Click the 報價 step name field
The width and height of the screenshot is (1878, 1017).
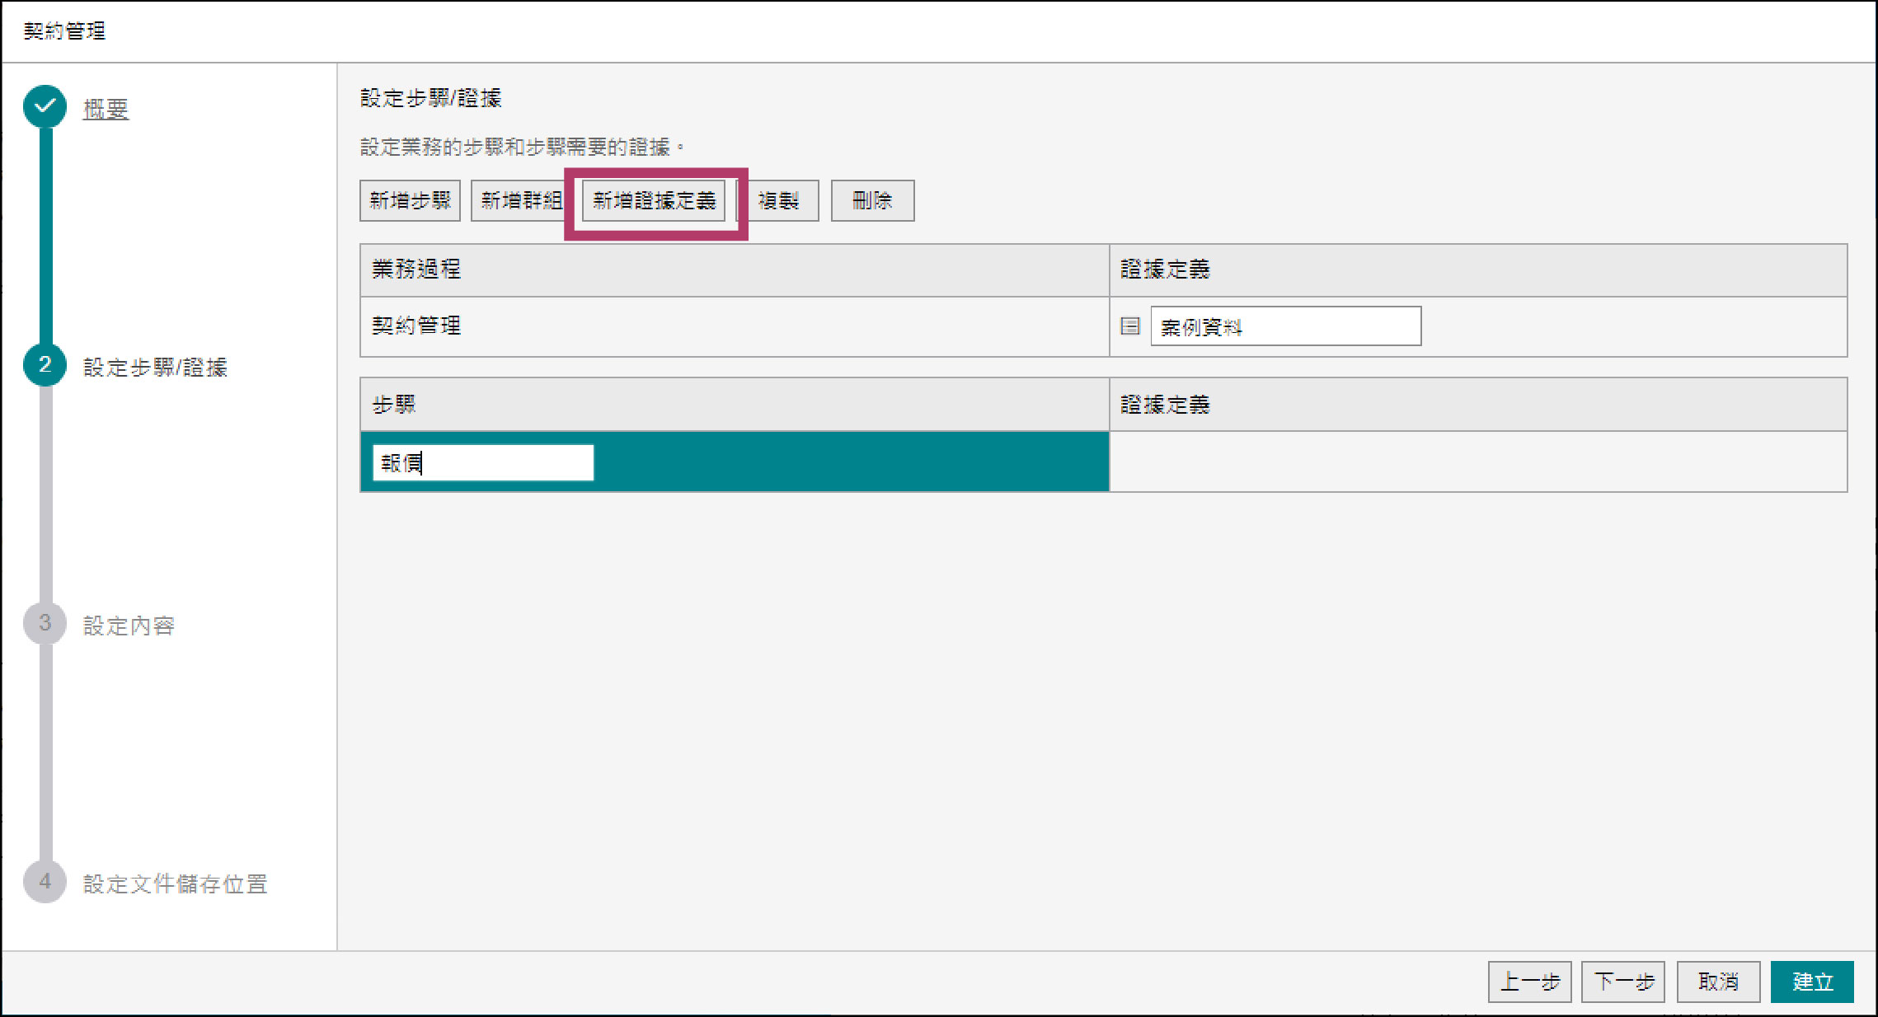(482, 462)
